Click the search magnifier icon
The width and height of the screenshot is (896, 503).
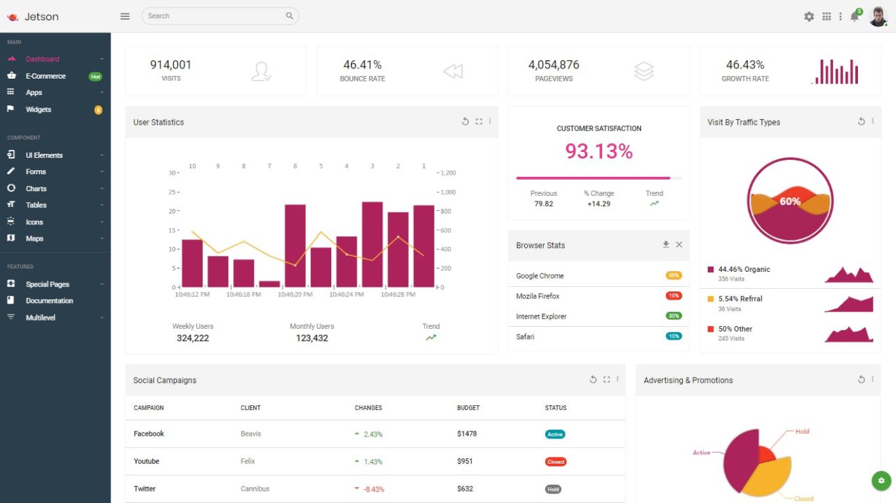pos(289,15)
